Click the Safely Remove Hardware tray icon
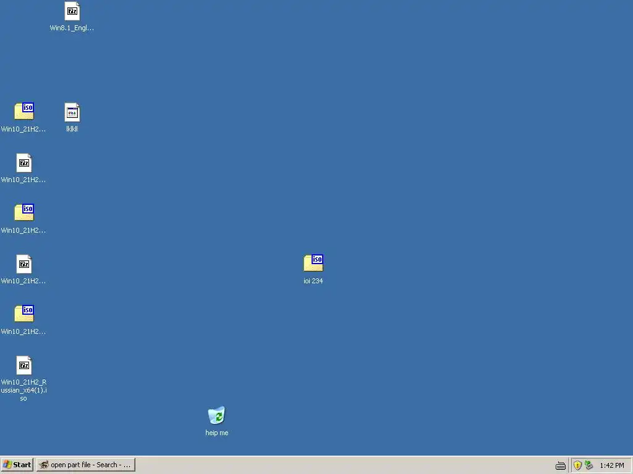This screenshot has height=474, width=633. click(588, 465)
